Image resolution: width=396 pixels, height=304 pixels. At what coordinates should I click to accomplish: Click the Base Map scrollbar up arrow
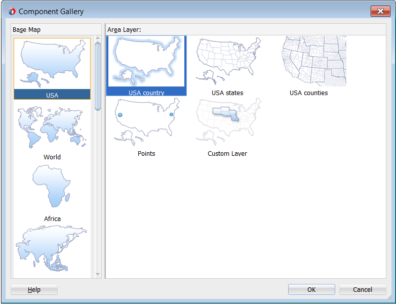coord(98,38)
